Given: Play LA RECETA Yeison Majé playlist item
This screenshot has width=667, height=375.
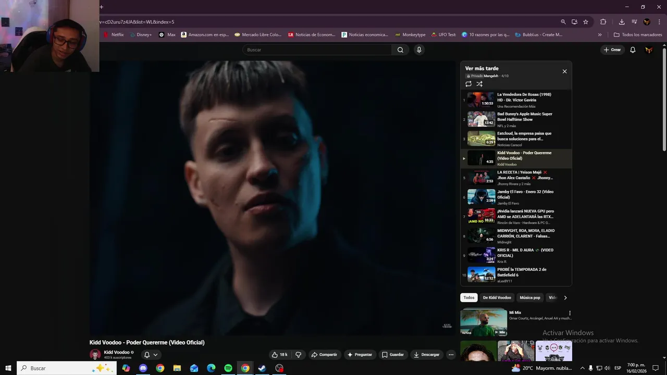Looking at the screenshot, I should pos(516,178).
